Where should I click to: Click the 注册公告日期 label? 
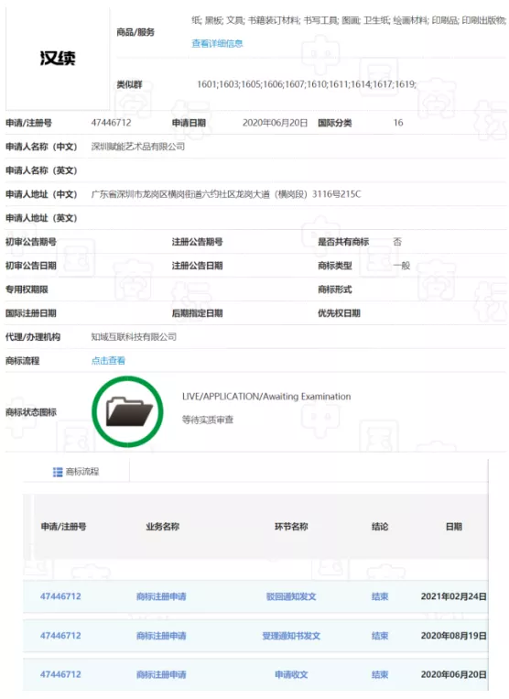(x=197, y=266)
